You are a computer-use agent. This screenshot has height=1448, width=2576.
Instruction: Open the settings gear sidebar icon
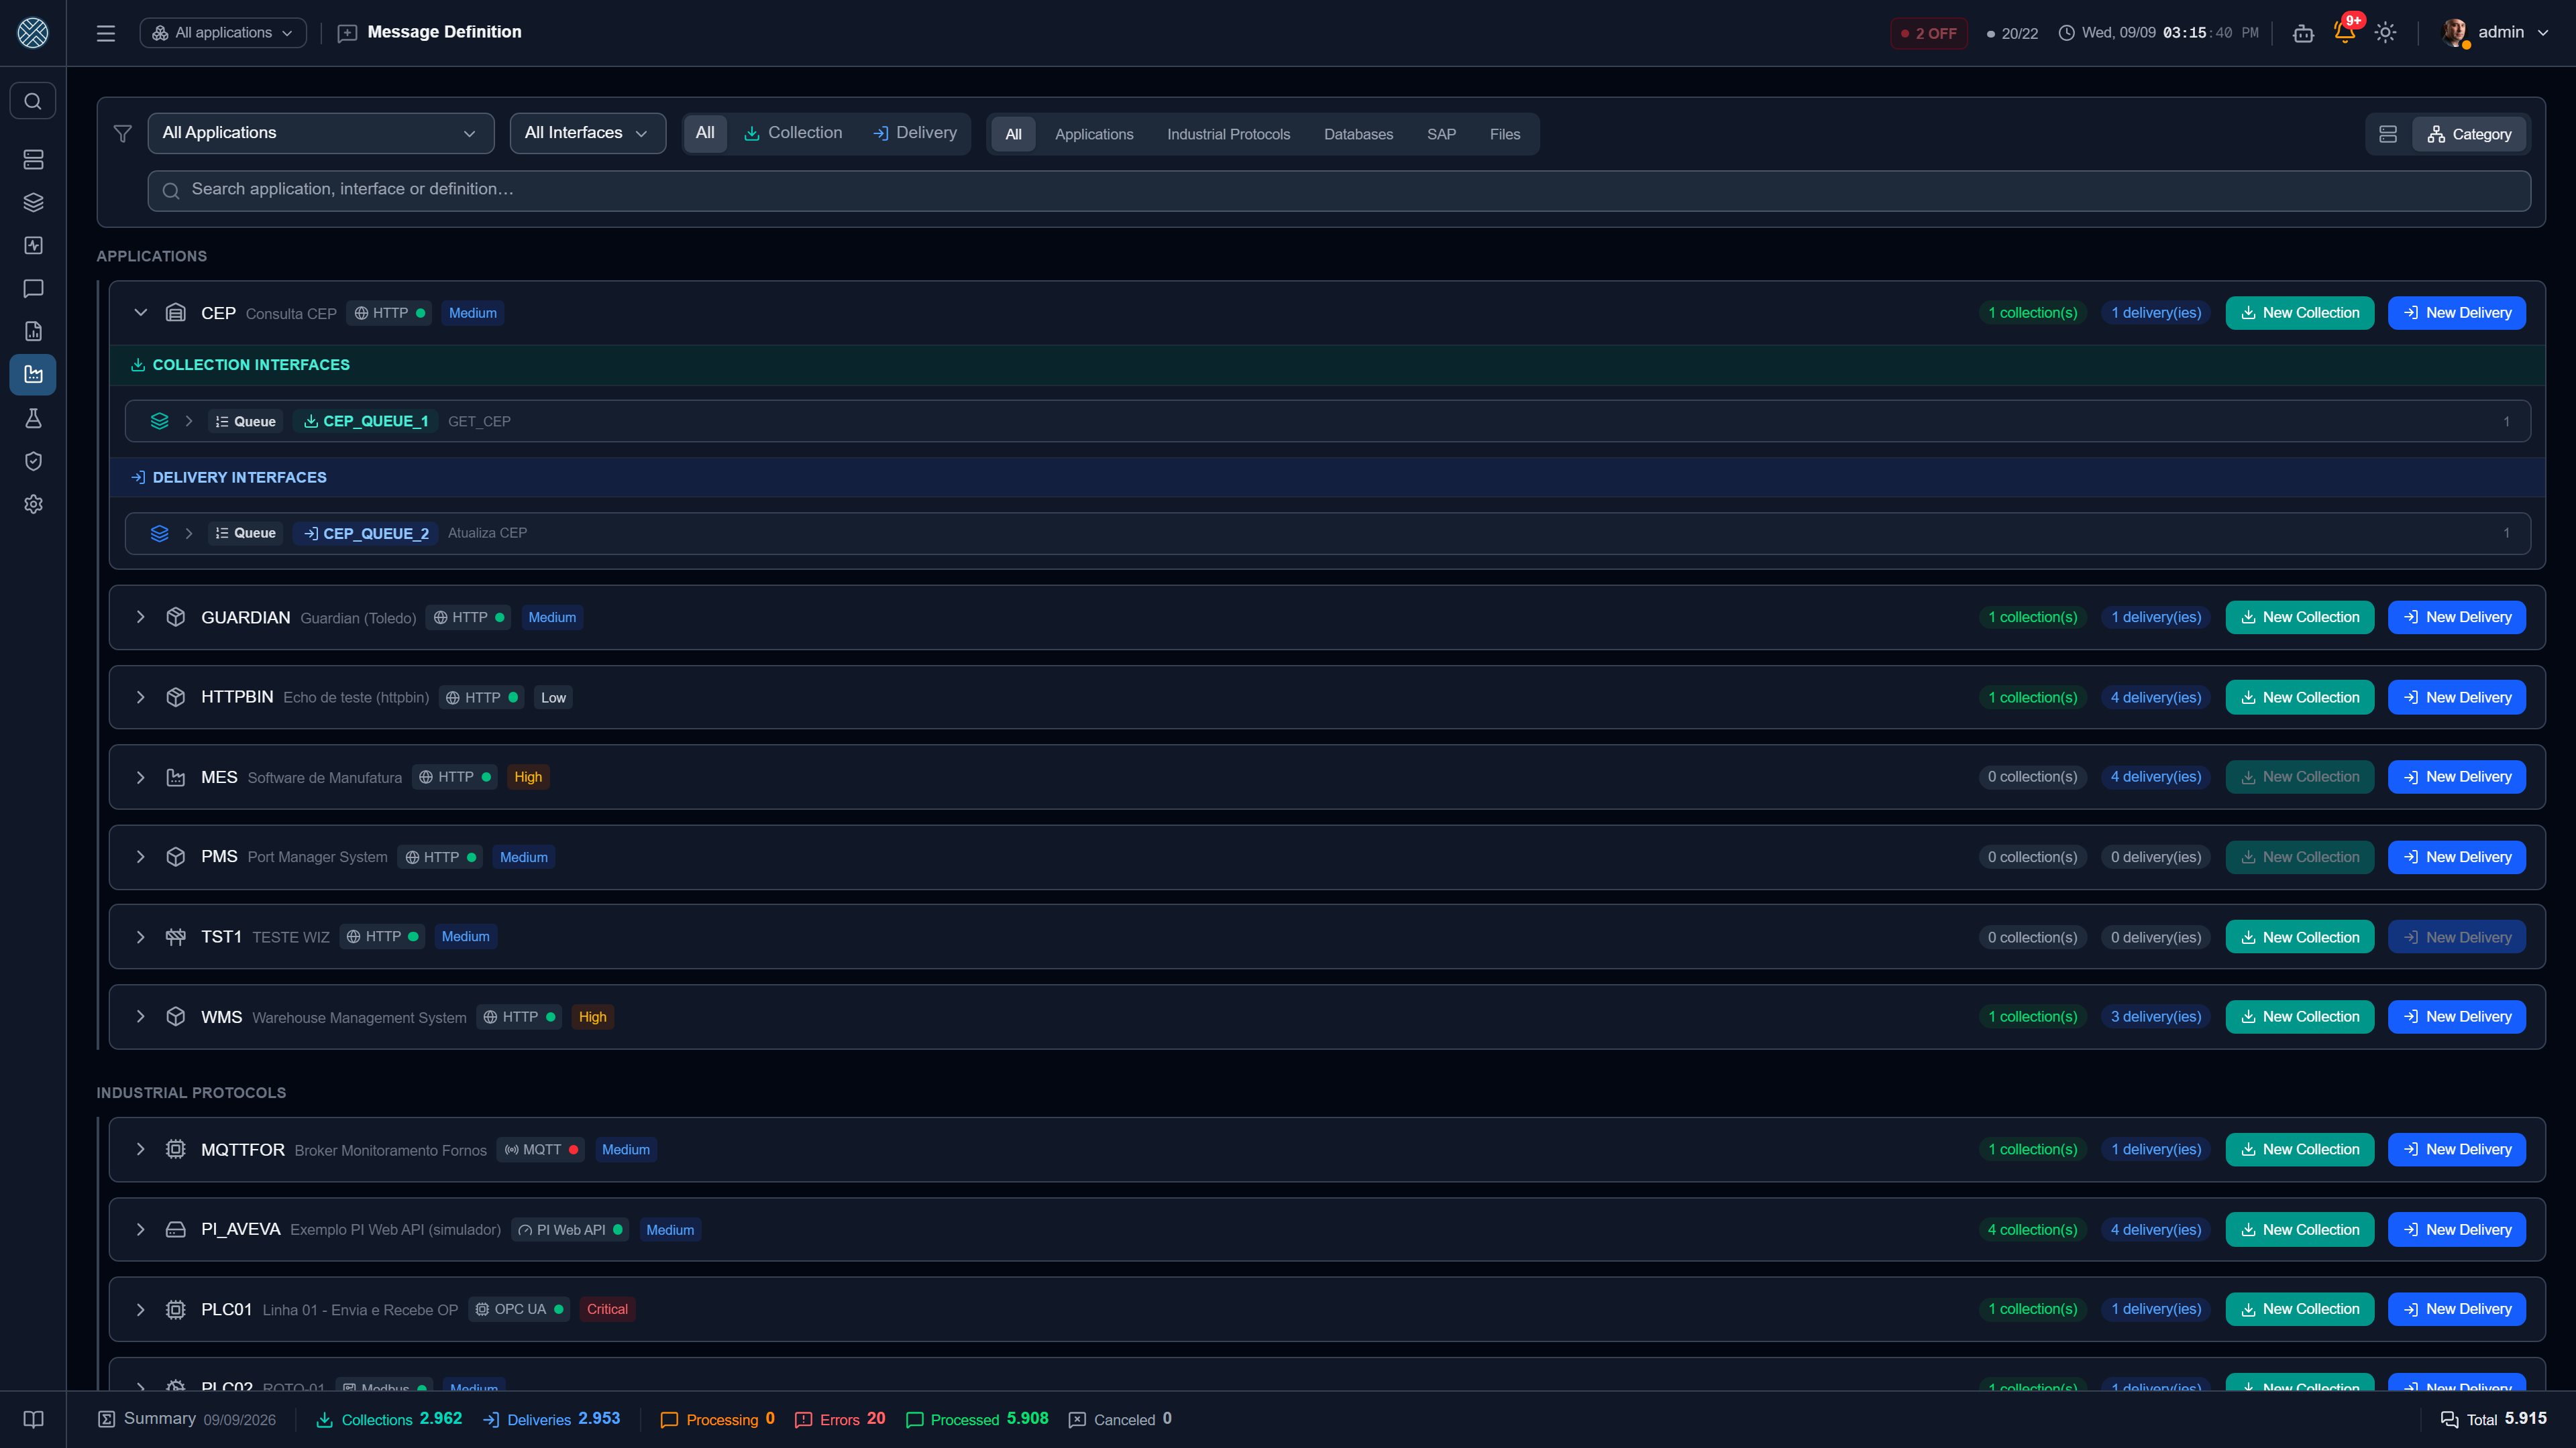33,505
